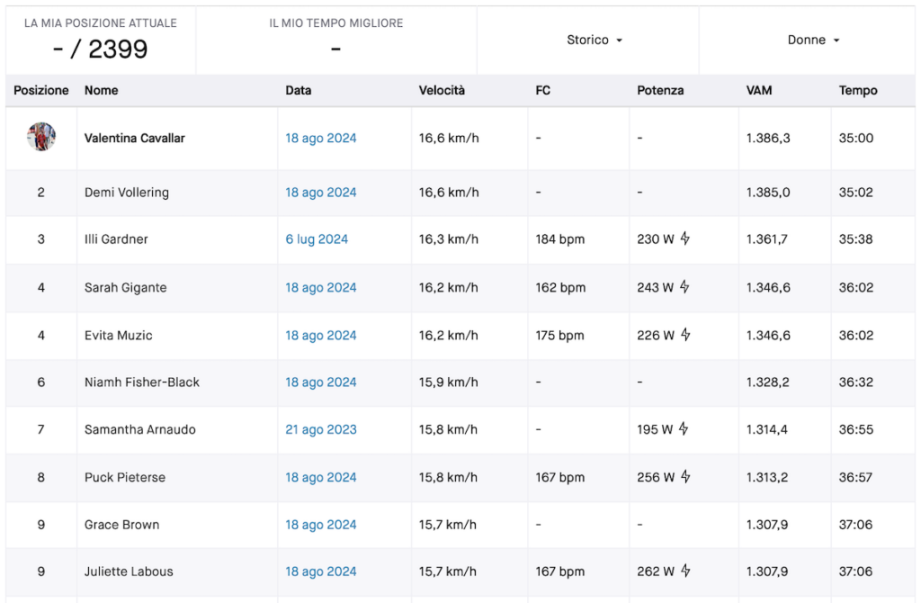921x603 pixels.
Task: Click the Samantha Arnaudo name
Action: 139,429
